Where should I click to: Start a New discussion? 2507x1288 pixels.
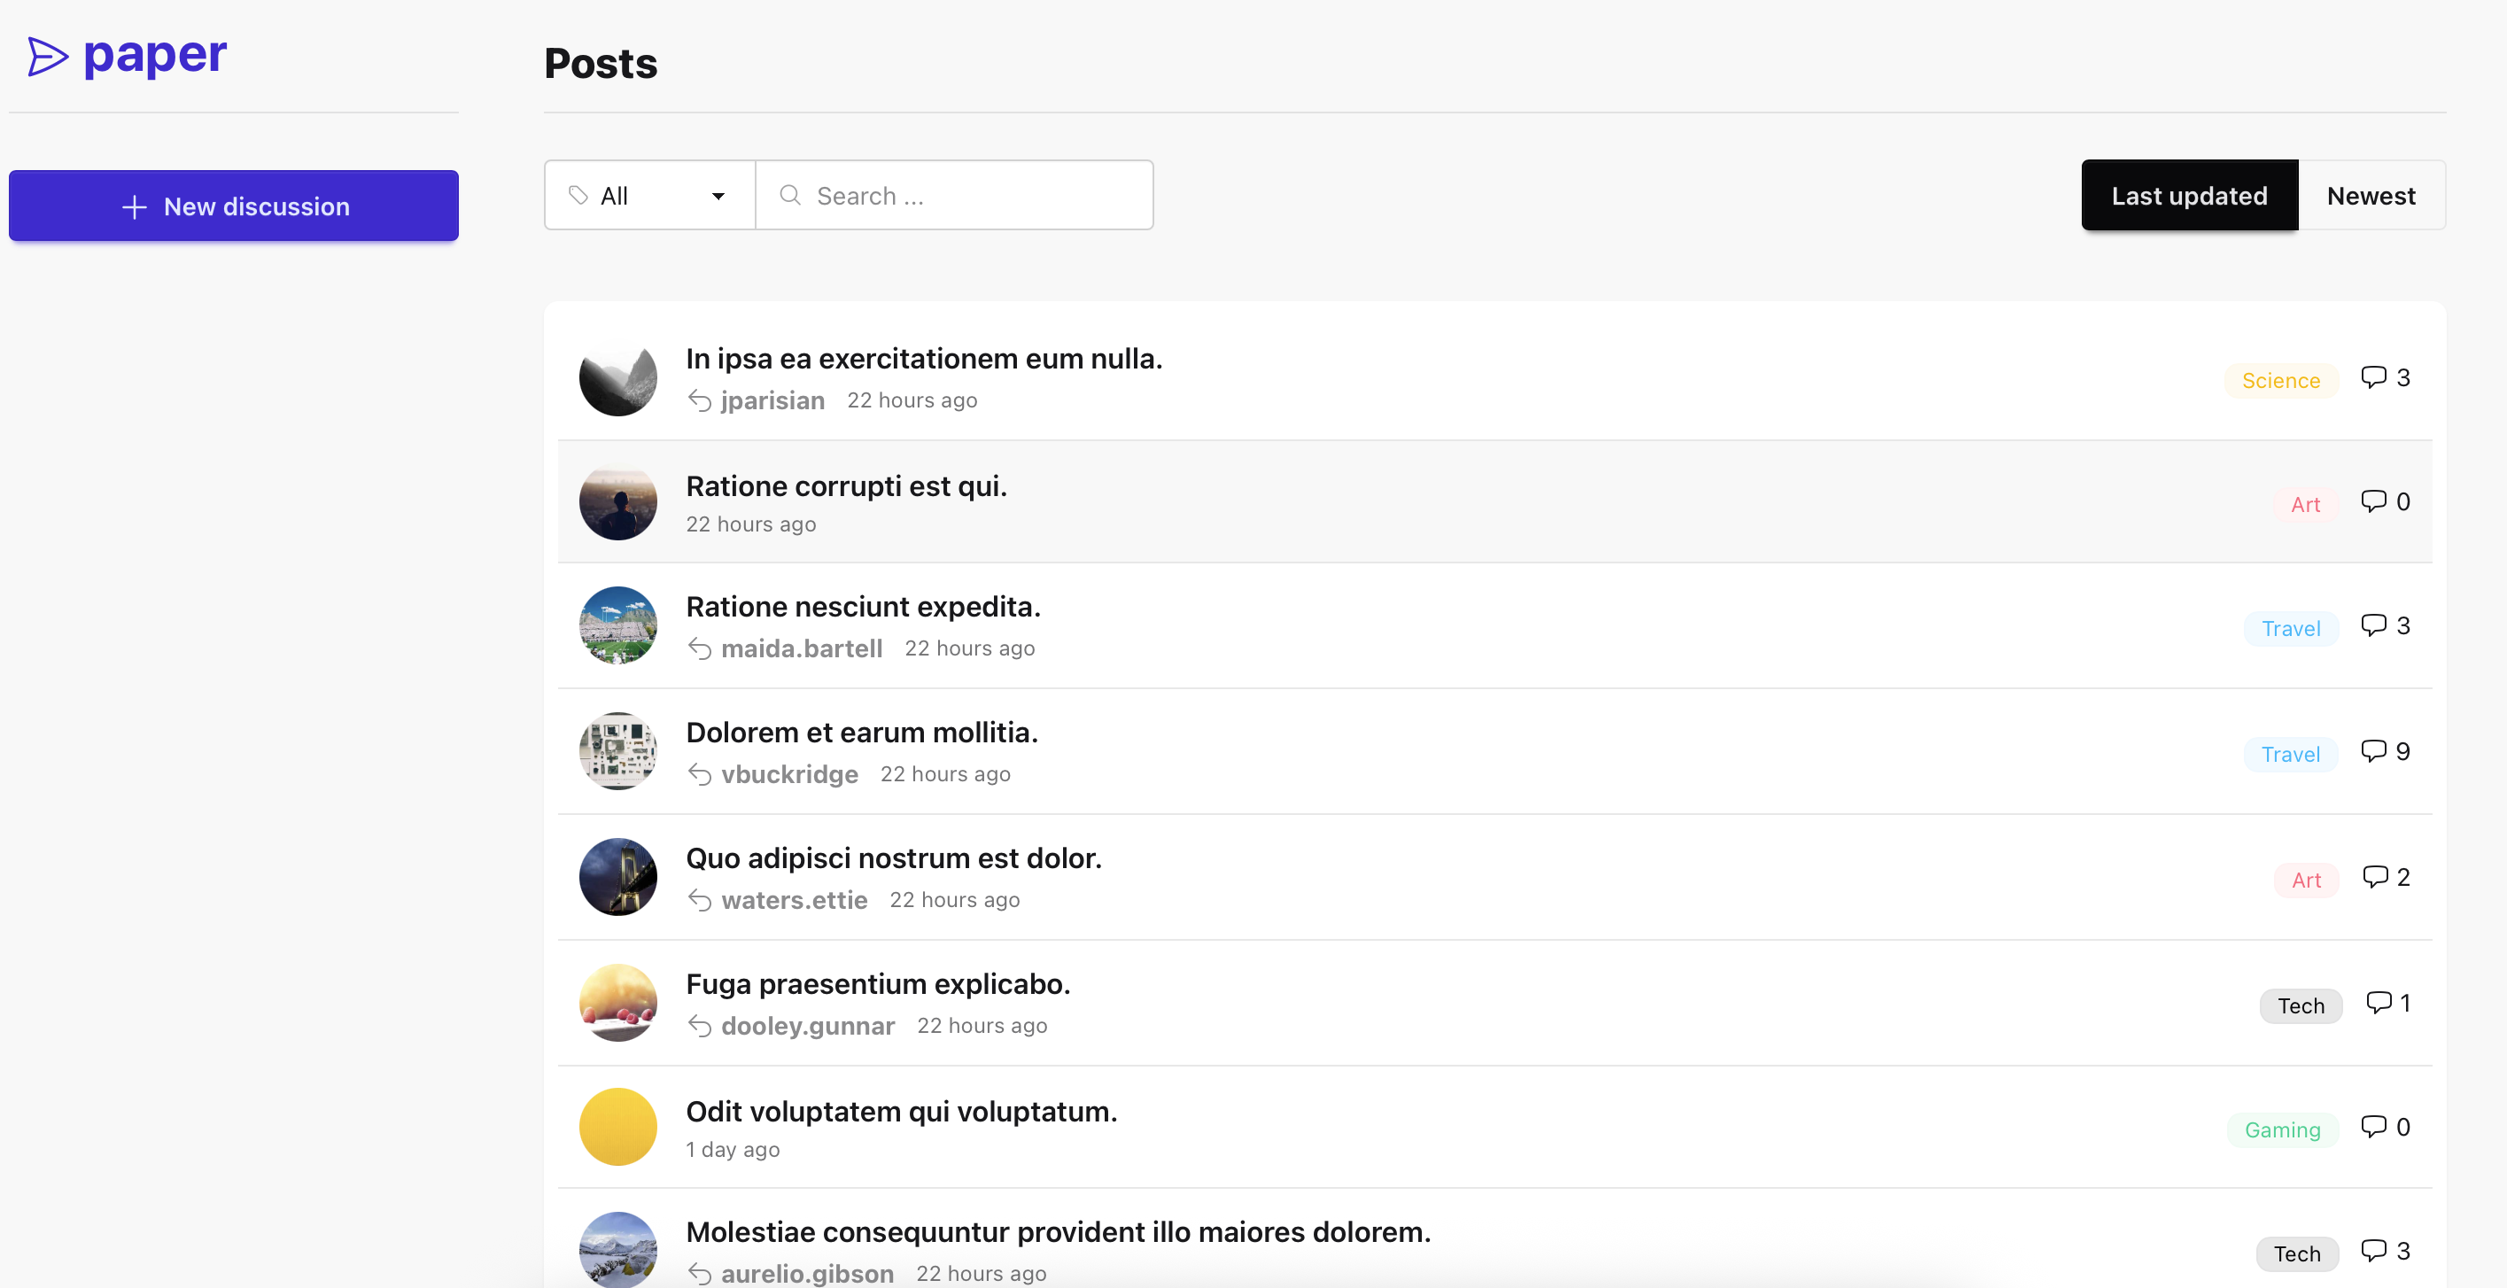(234, 206)
